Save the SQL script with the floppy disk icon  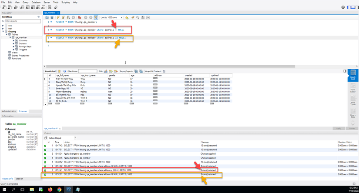(x=52, y=18)
